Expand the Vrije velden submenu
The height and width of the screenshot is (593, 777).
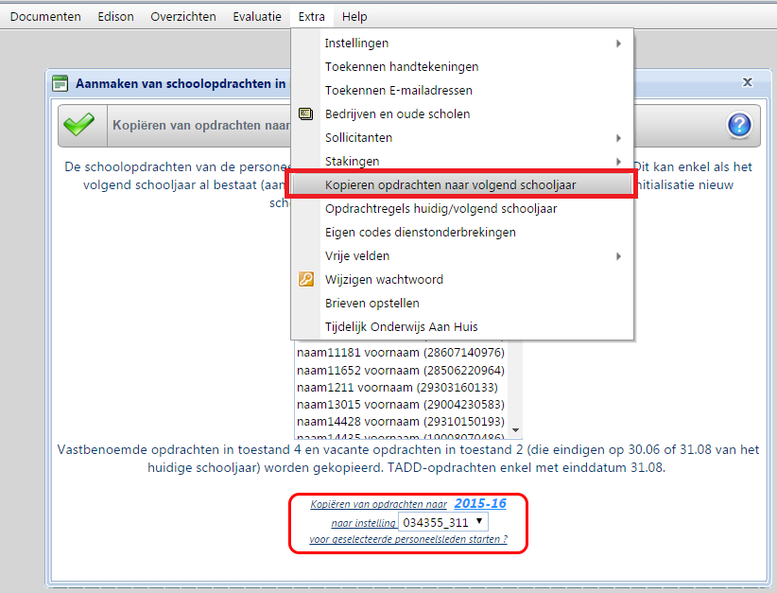pyautogui.click(x=618, y=256)
